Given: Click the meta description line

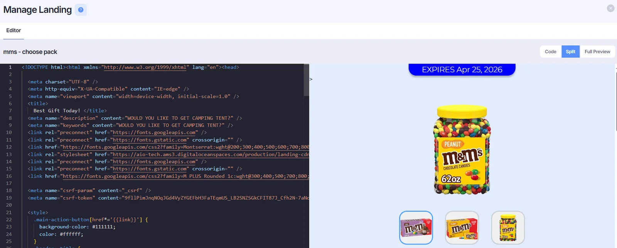Looking at the screenshot, I should click(135, 118).
